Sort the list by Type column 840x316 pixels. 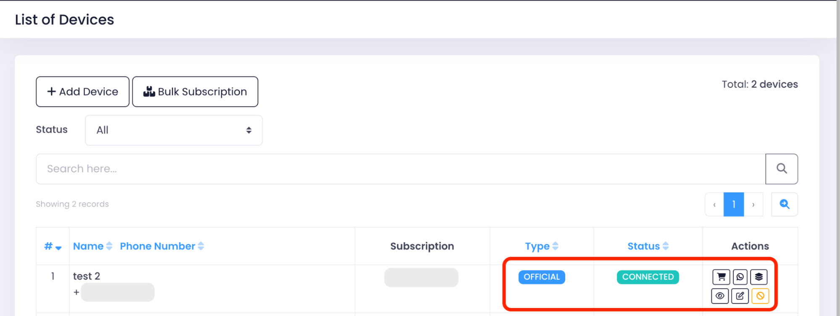[542, 246]
